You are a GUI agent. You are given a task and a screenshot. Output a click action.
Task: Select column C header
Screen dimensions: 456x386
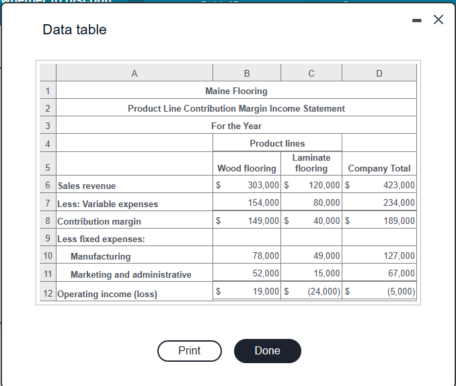tap(311, 73)
